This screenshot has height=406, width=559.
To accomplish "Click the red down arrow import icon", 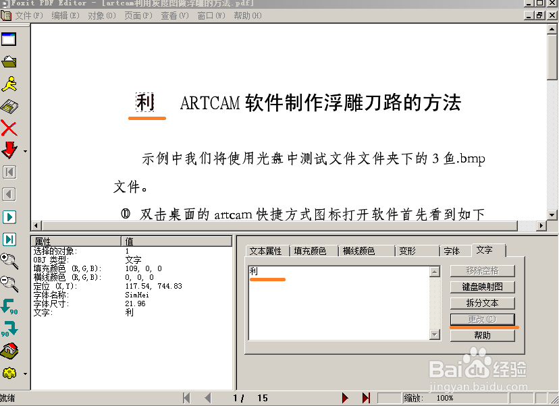I will coord(9,150).
